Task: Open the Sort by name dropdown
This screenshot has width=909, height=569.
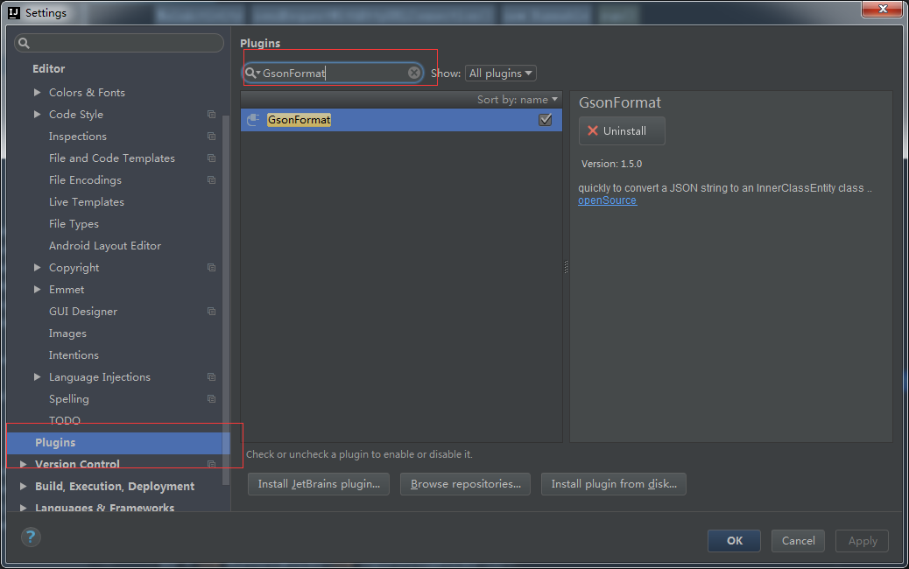Action: pos(517,100)
